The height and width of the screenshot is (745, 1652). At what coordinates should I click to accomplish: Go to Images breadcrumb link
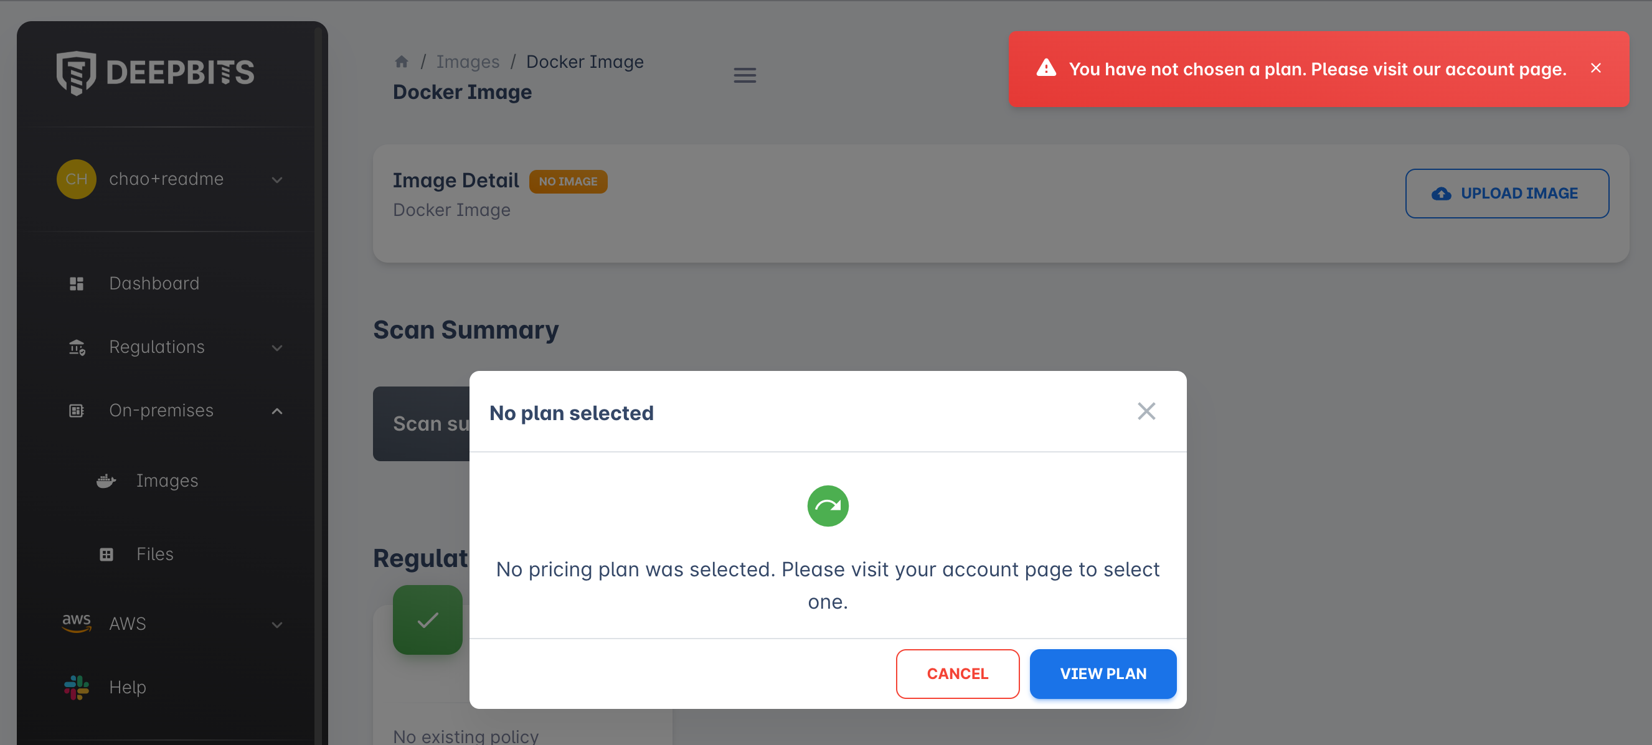[x=468, y=62]
